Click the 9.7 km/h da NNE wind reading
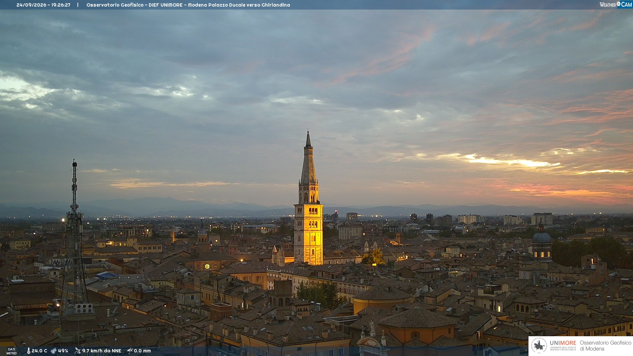Image resolution: width=633 pixels, height=356 pixels. coord(102,351)
